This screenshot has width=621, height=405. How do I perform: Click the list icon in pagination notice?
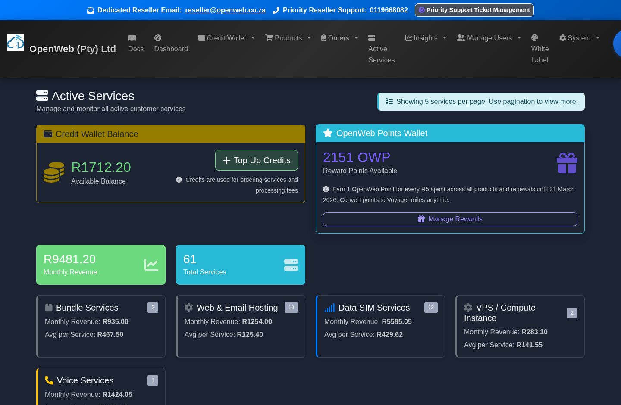coord(389,101)
